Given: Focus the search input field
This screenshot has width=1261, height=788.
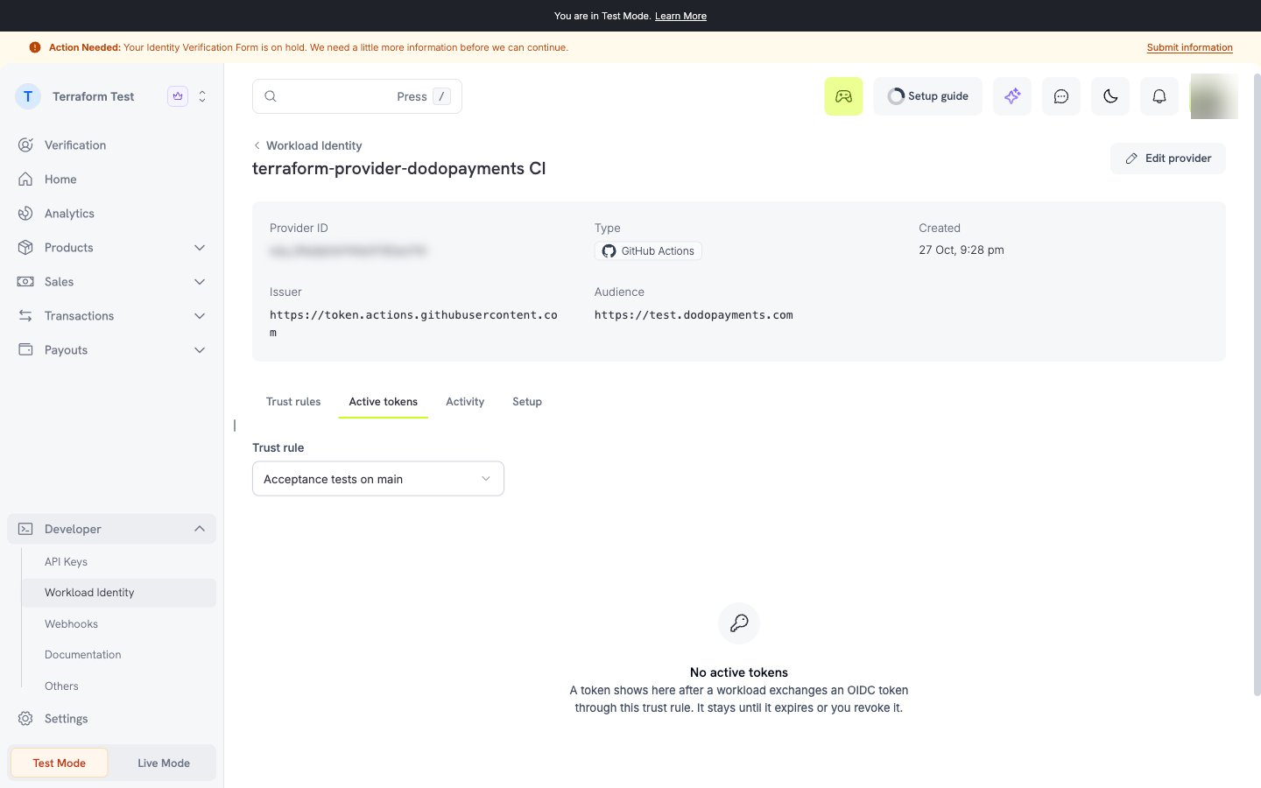Looking at the screenshot, I should (357, 96).
